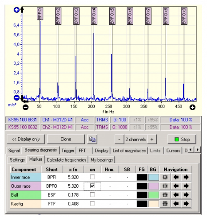Click the Acc field in Ch1 row

(84, 120)
